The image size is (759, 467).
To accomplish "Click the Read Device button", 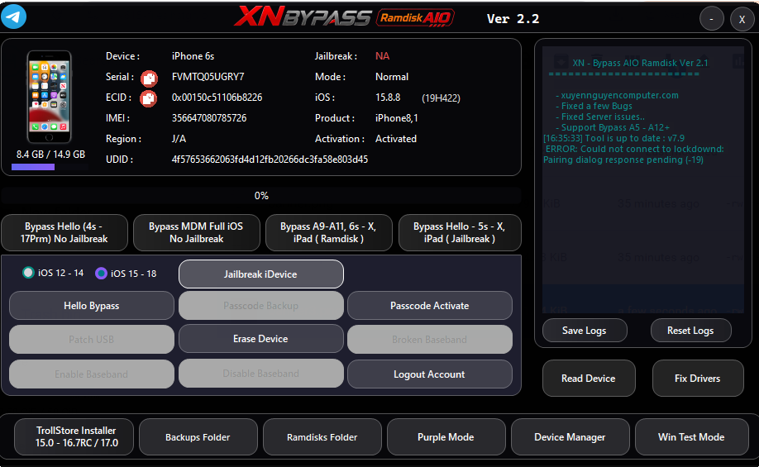I will tap(589, 379).
